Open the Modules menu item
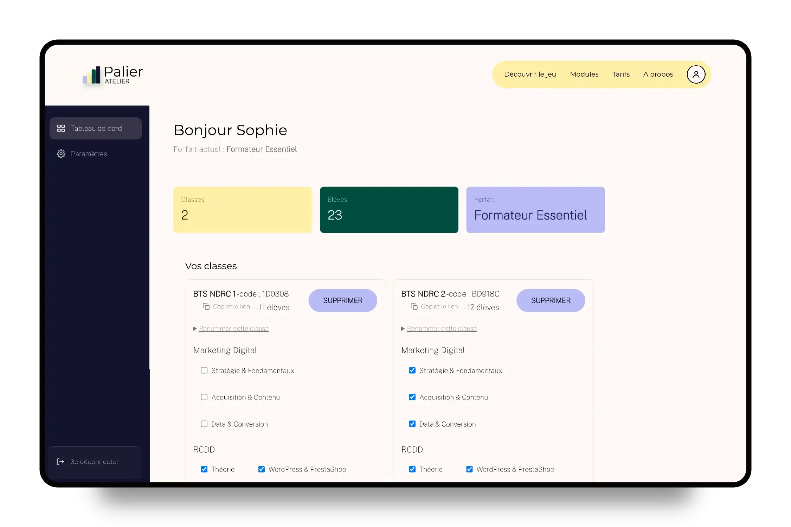The height and width of the screenshot is (527, 791). tap(584, 74)
